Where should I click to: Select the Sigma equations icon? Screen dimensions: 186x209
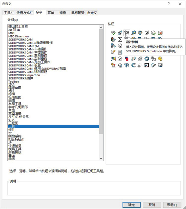pyautogui.click(x=120, y=39)
